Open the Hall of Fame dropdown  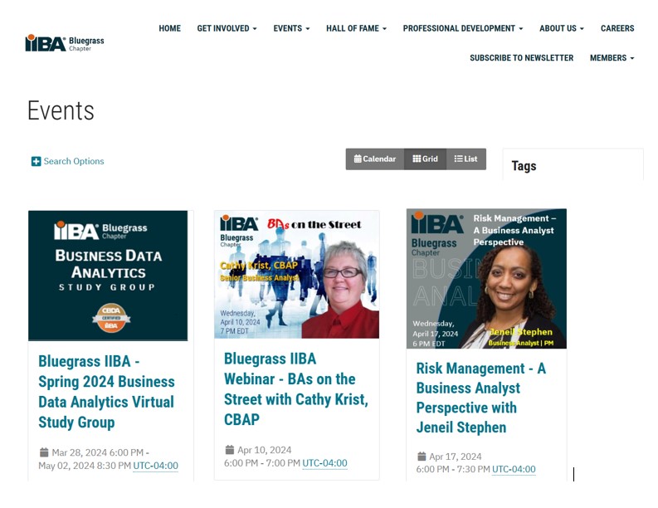[x=356, y=28]
